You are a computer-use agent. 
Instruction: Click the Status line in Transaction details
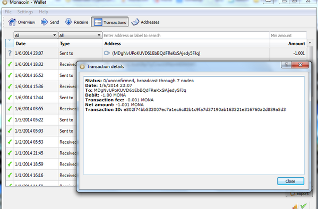(x=139, y=81)
